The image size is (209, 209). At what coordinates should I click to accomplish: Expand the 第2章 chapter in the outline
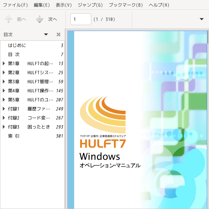4,72
